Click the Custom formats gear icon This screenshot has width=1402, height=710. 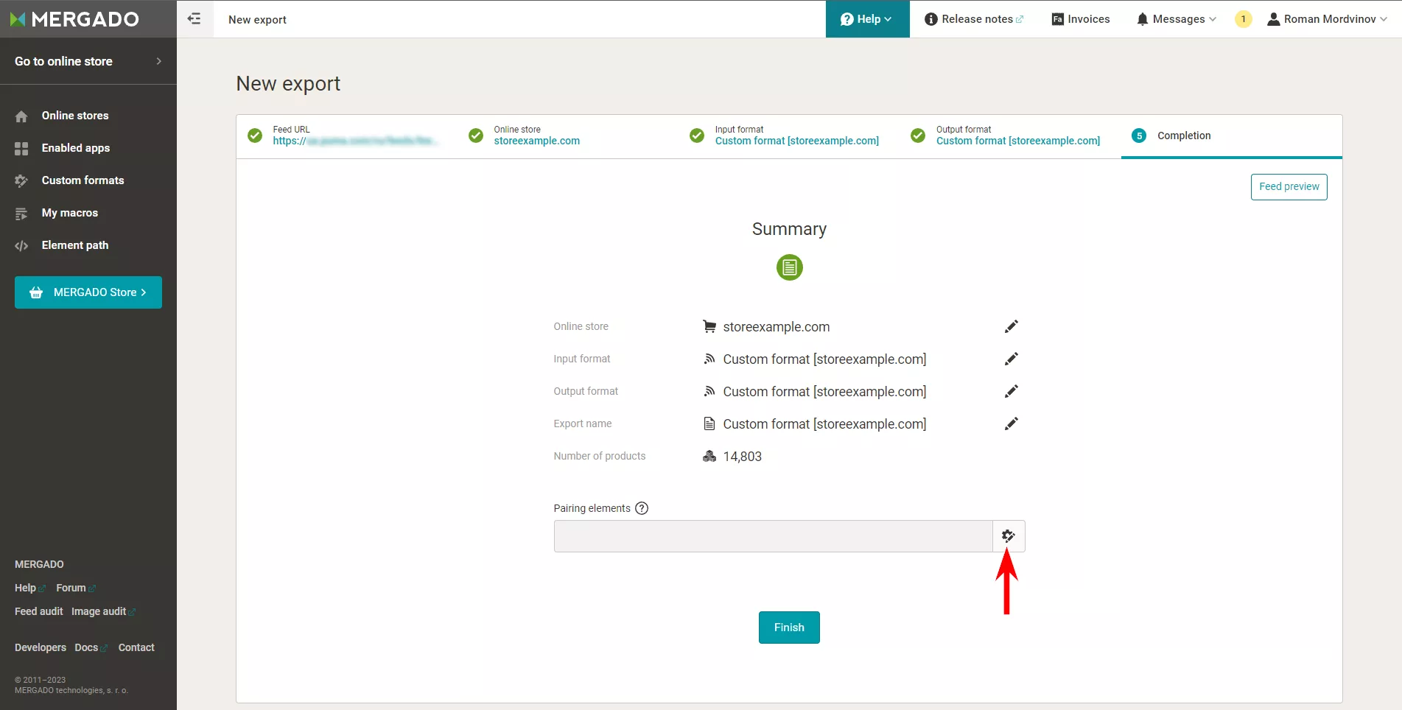click(x=21, y=181)
